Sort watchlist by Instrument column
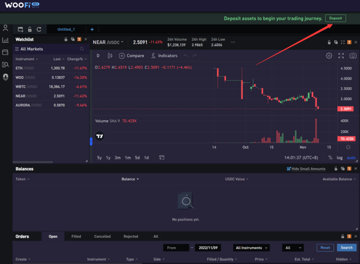The height and width of the screenshot is (264, 360). coord(27,59)
